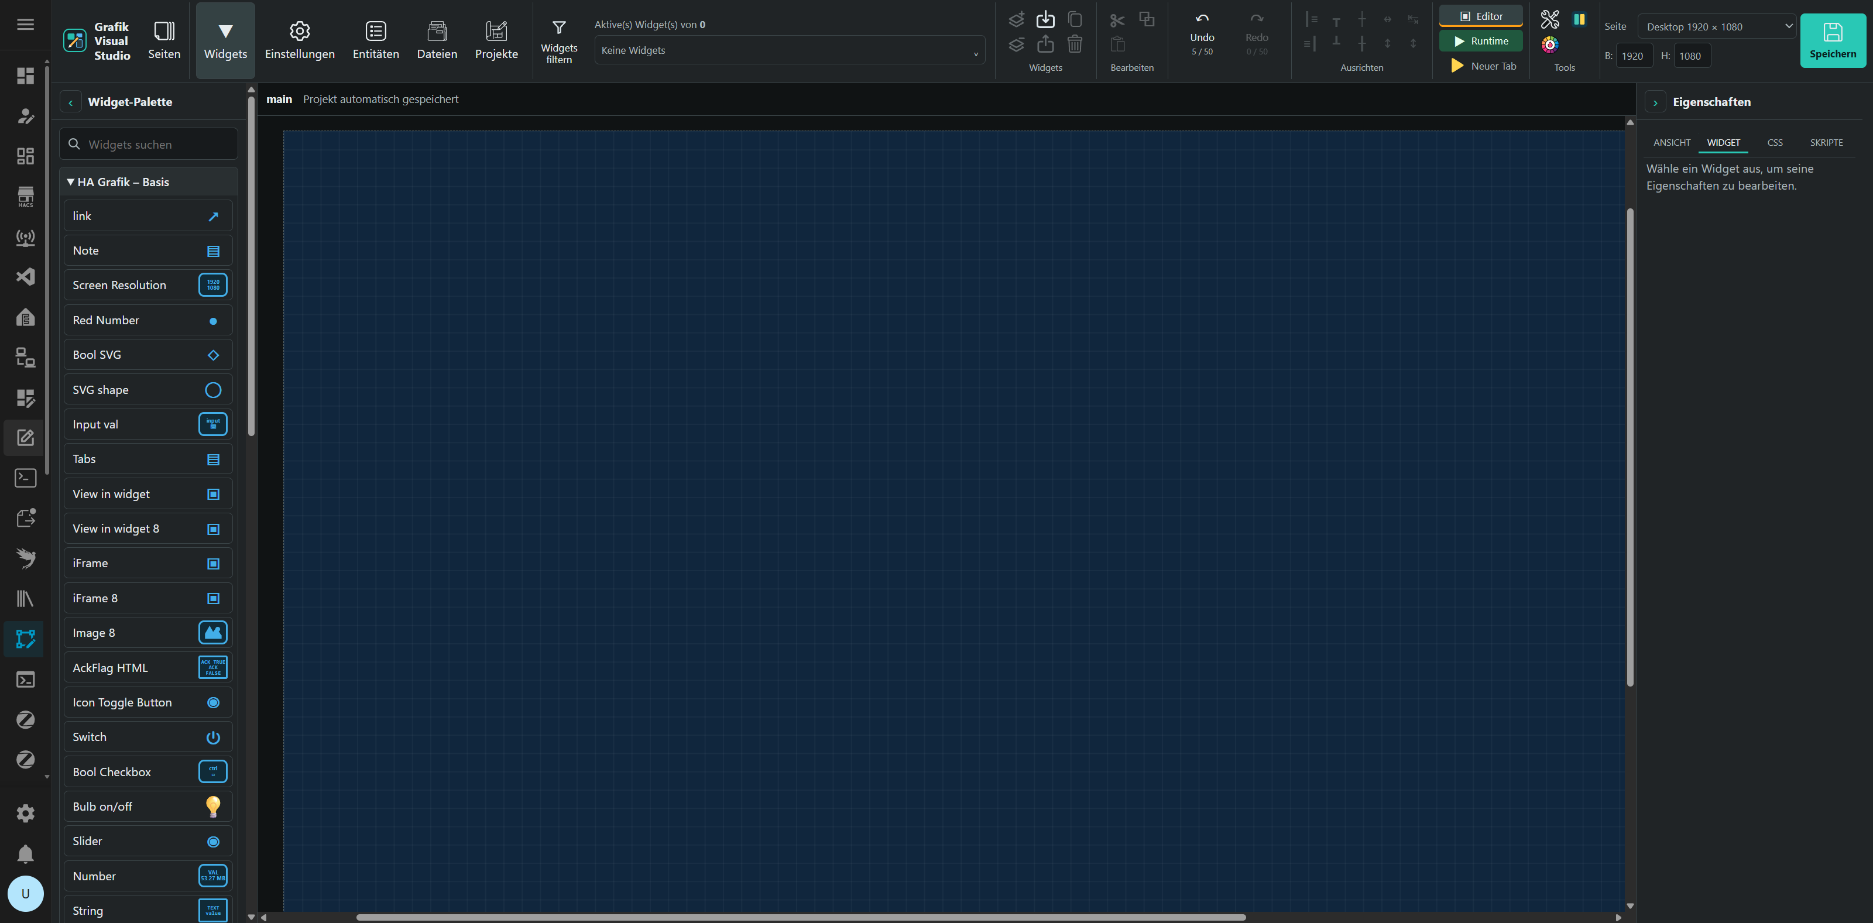Click the Widgets filtern funnel icon

(558, 28)
